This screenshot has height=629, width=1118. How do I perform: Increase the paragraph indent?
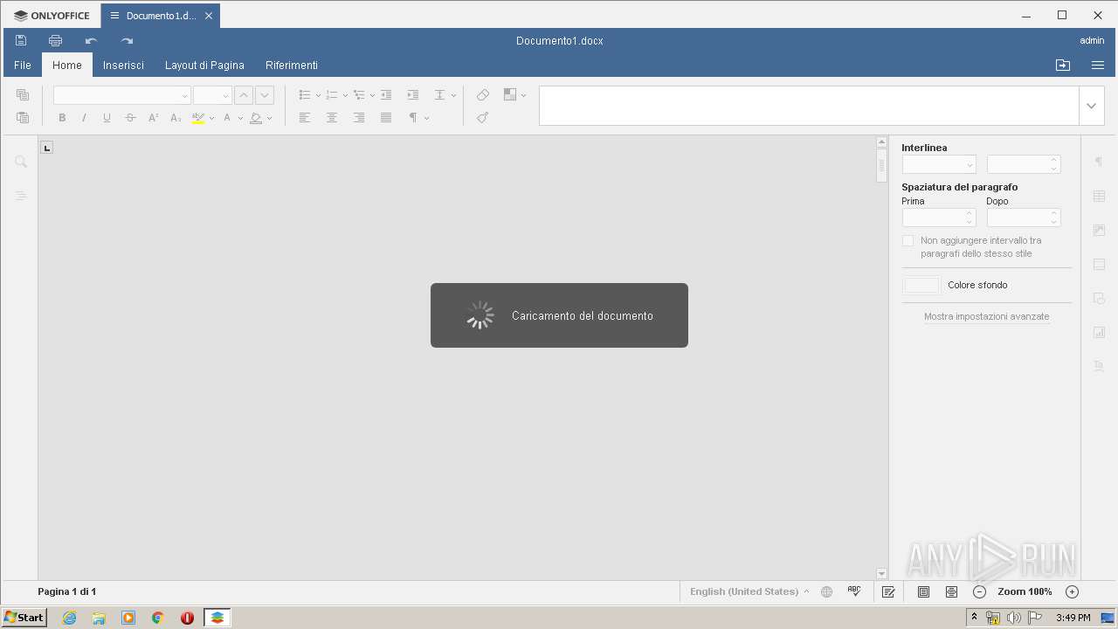pos(413,95)
